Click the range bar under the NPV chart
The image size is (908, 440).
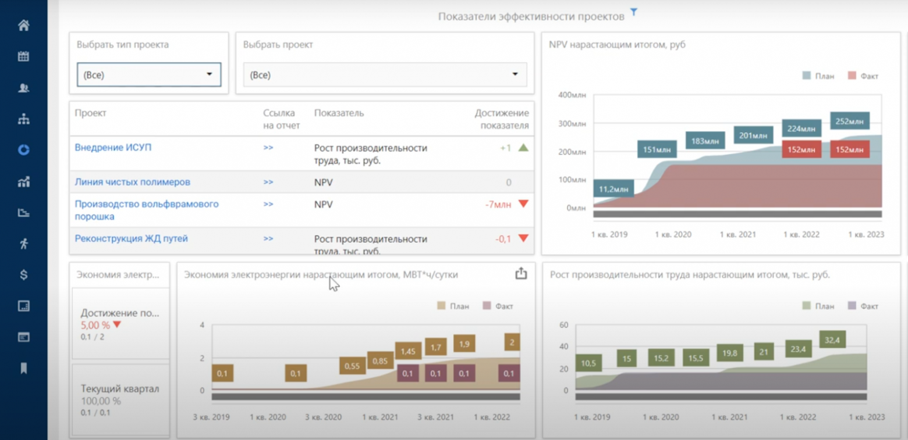coord(737,214)
